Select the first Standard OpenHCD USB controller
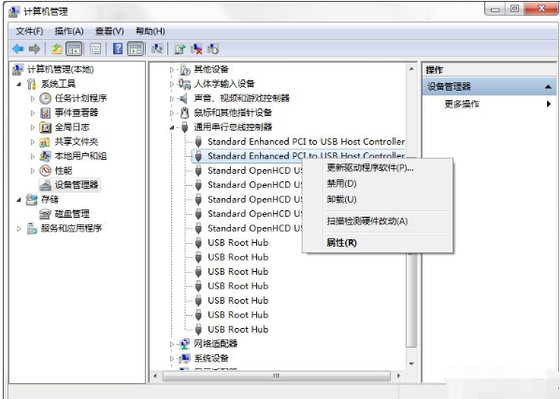The width and height of the screenshot is (560, 399). (254, 171)
